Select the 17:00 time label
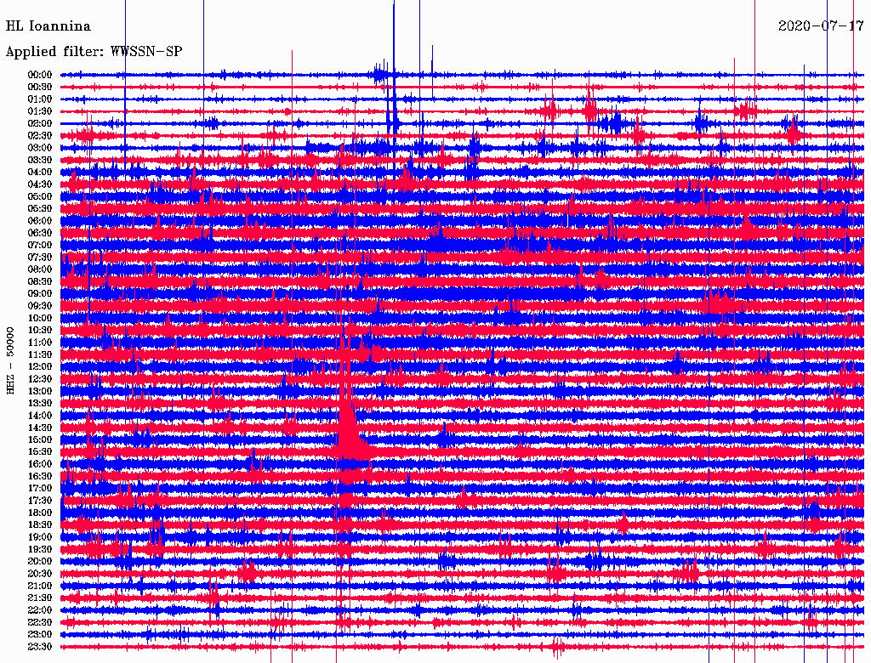Viewport: 871px width, 663px height. coord(40,489)
